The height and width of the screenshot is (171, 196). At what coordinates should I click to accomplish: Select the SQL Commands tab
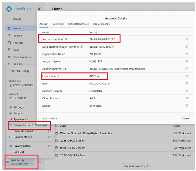click(101, 24)
